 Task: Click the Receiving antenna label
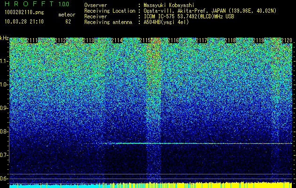tap(108, 22)
